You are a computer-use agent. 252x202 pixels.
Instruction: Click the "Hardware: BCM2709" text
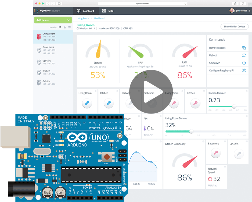pos(109,29)
